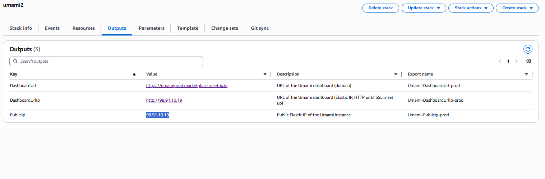Open the Stack actions dropdown
Screen dimensions: 545x179
pos(471,8)
